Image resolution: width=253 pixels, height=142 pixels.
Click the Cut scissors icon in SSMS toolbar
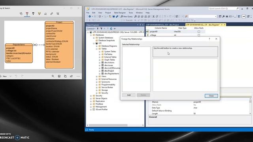tap(153, 17)
